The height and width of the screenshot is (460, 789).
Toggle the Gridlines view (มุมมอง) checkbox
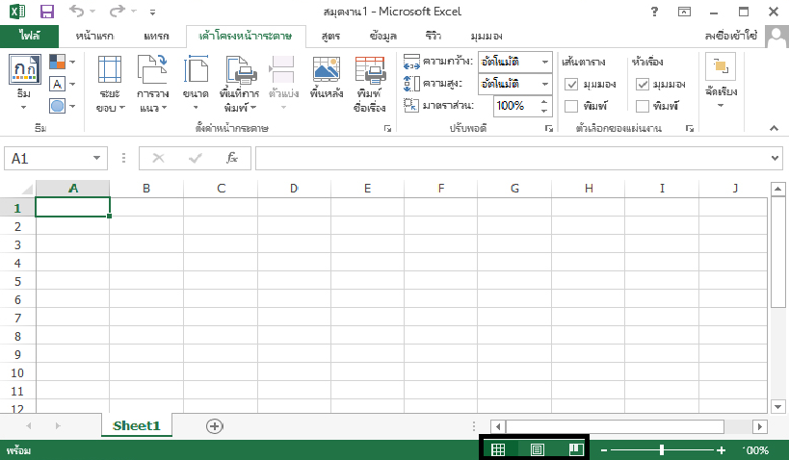[x=571, y=84]
